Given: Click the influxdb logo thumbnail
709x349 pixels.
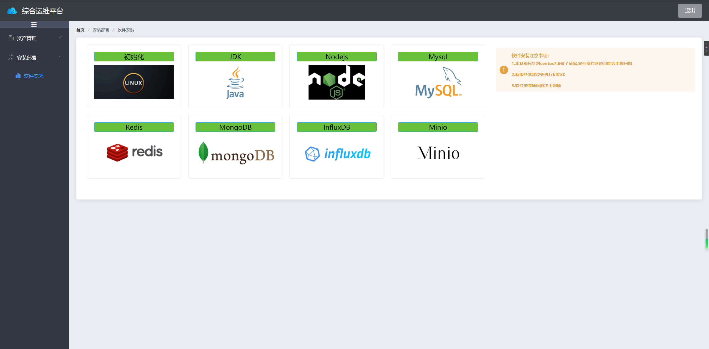Looking at the screenshot, I should pos(336,153).
